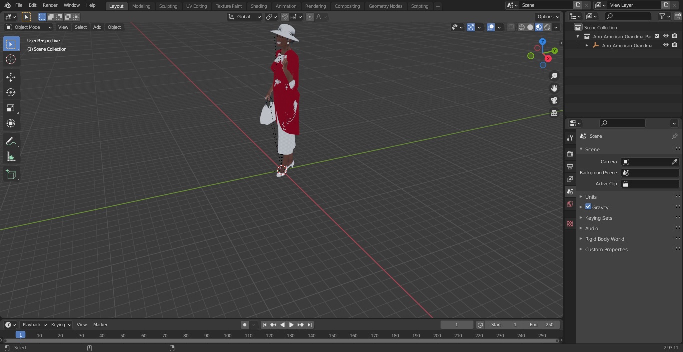Open the File menu
Screen dimensions: 683x352
[x=19, y=5]
